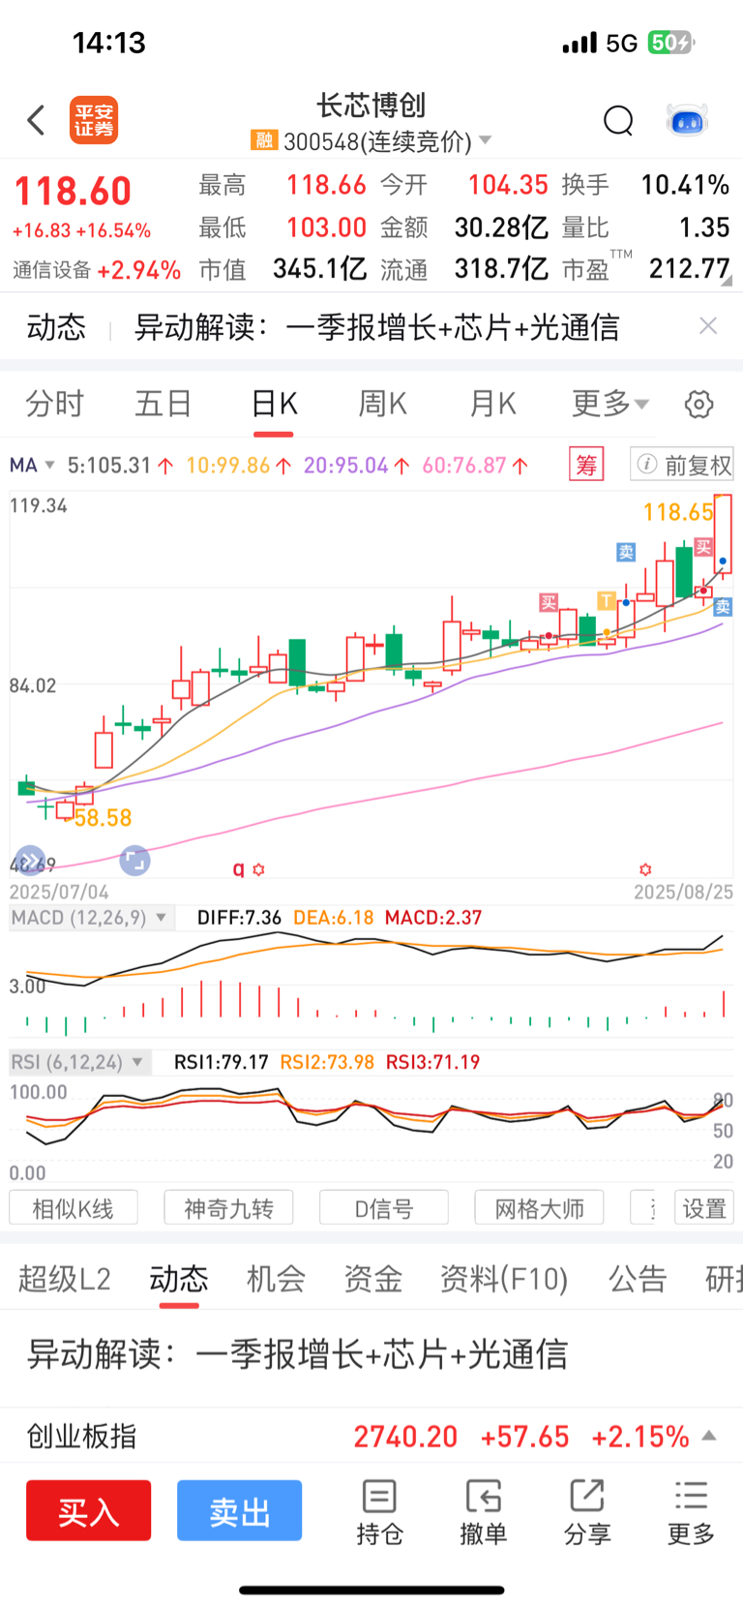Tap the 筹 chip distribution icon

(x=586, y=465)
